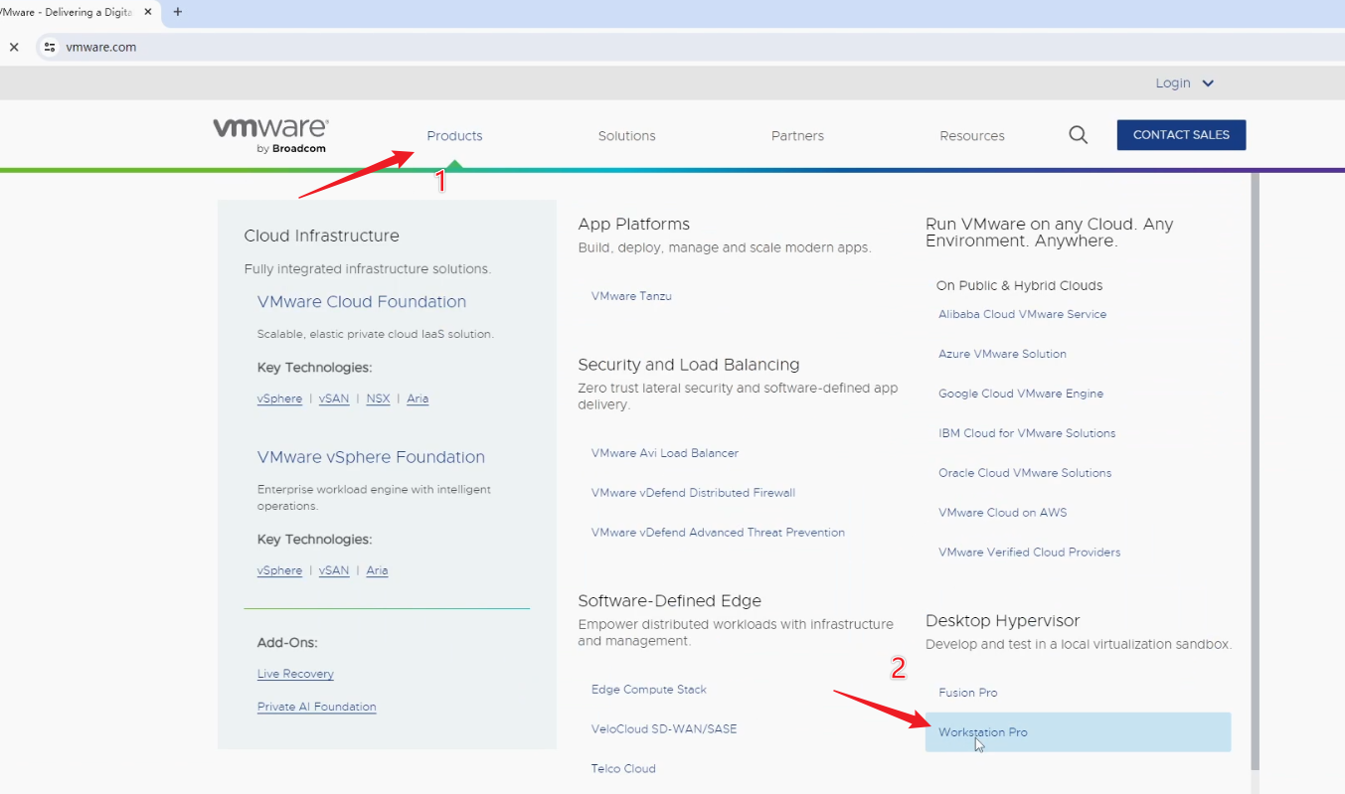Open the Products menu

point(454,136)
